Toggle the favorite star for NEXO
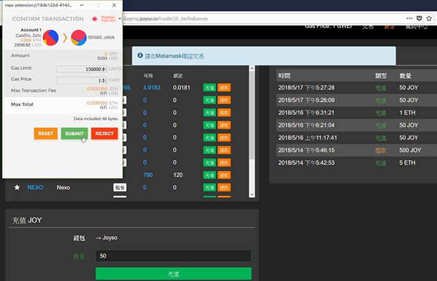Viewport: 437px width, 281px height. [17, 187]
